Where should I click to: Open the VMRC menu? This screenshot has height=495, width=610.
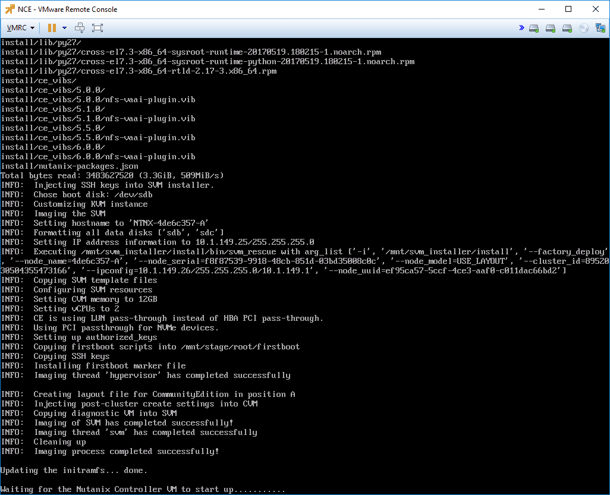click(17, 27)
